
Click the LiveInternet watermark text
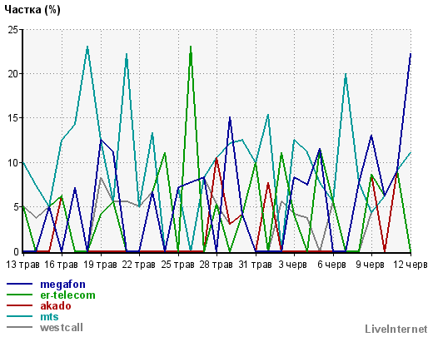[x=396, y=329]
